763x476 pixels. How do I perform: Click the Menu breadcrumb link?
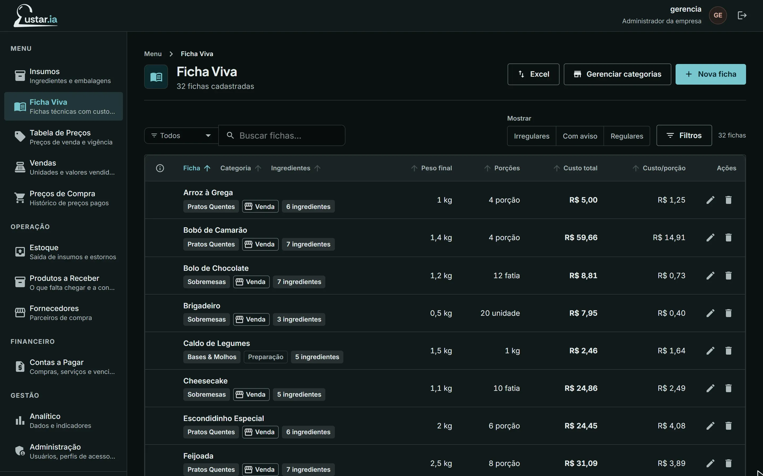click(153, 54)
